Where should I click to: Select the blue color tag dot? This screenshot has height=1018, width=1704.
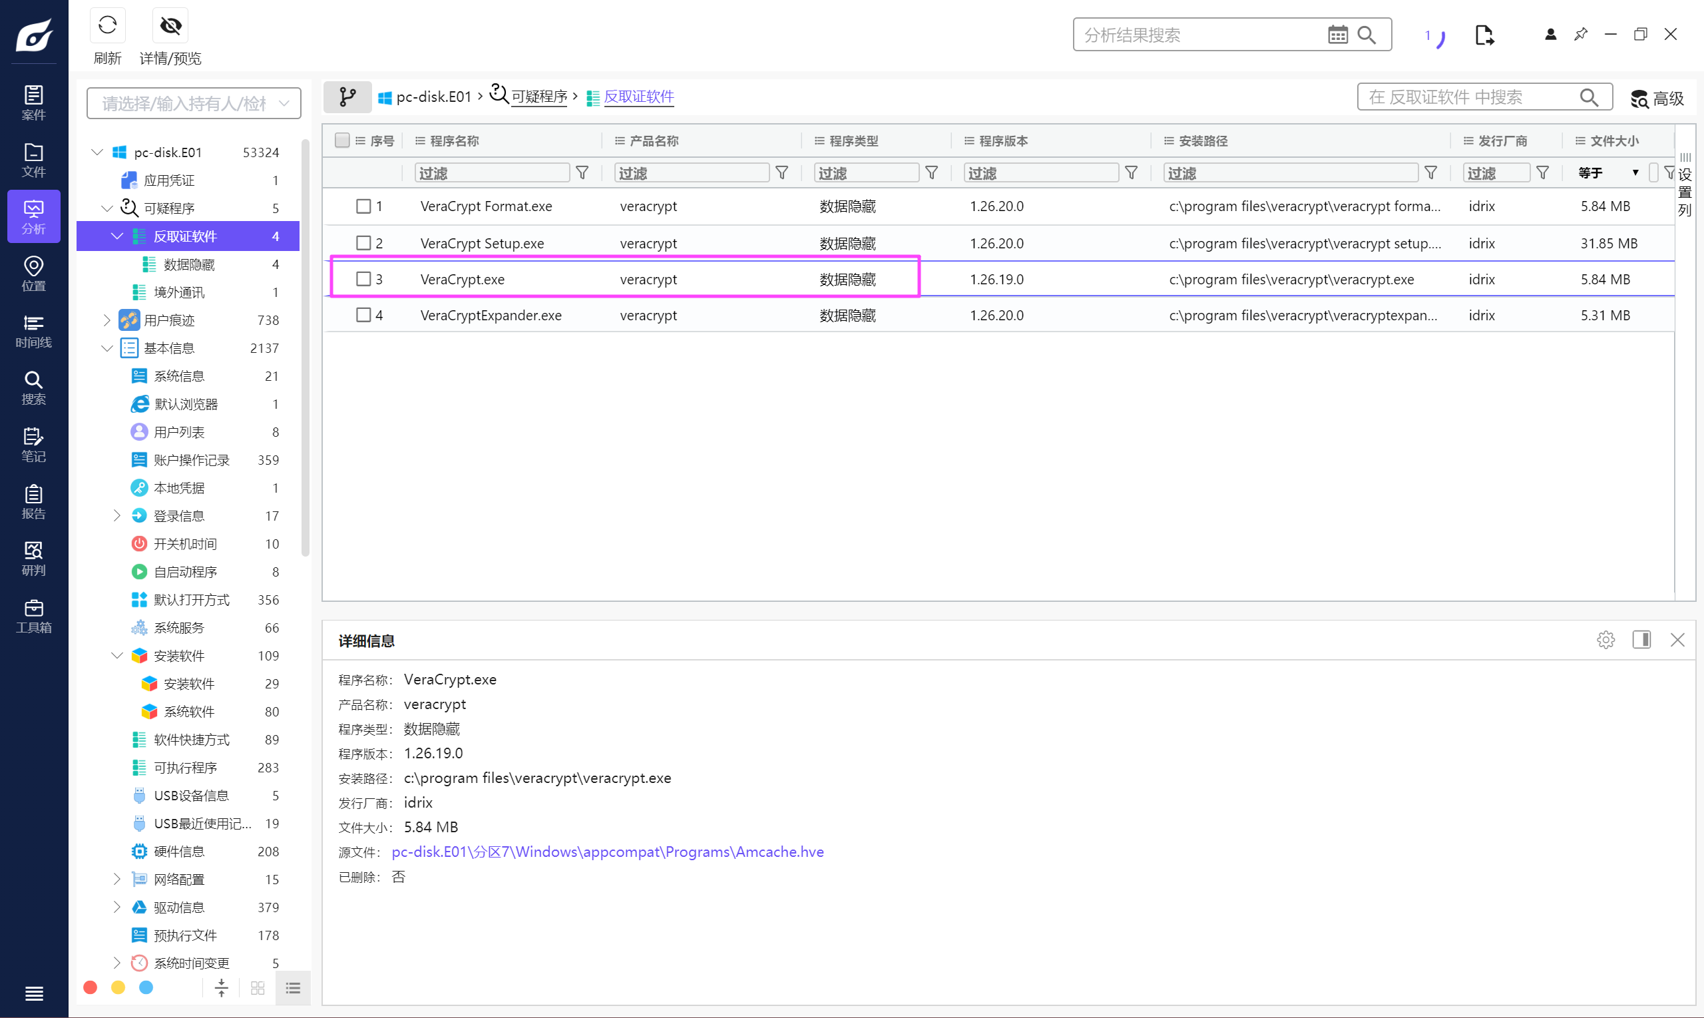tap(146, 988)
